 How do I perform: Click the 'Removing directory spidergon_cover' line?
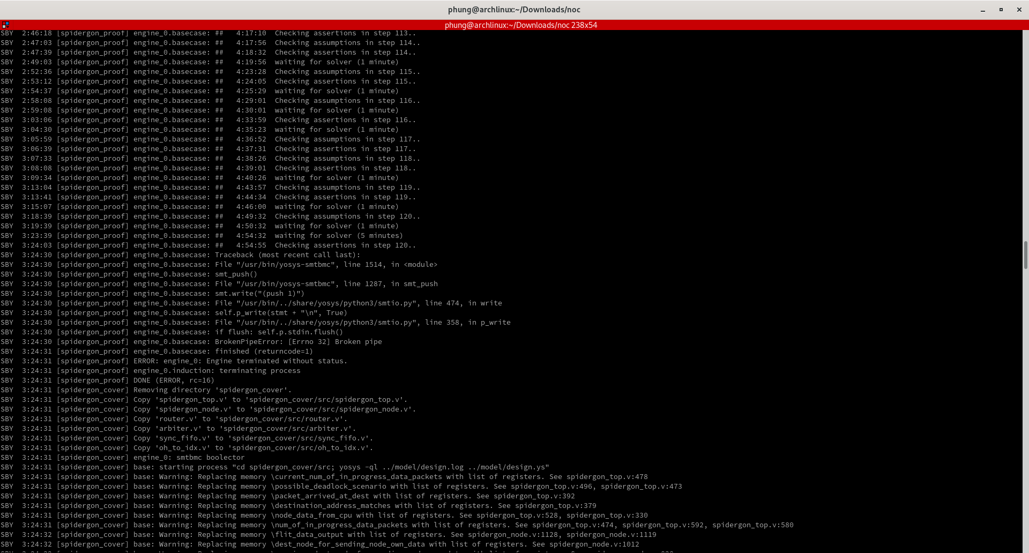[212, 390]
